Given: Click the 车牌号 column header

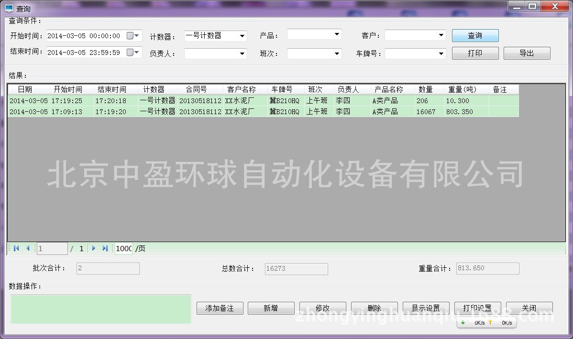Looking at the screenshot, I should point(286,89).
